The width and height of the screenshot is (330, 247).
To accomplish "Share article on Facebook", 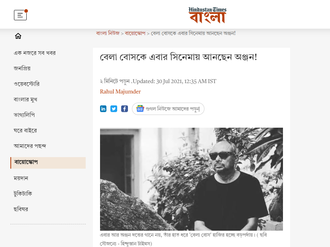I will click(x=125, y=109).
